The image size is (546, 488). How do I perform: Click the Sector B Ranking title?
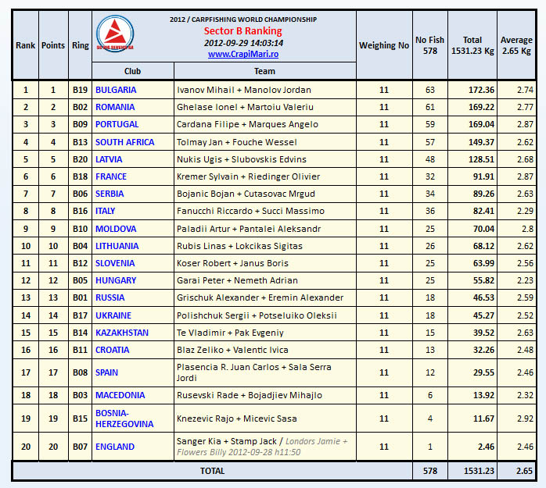(x=243, y=31)
